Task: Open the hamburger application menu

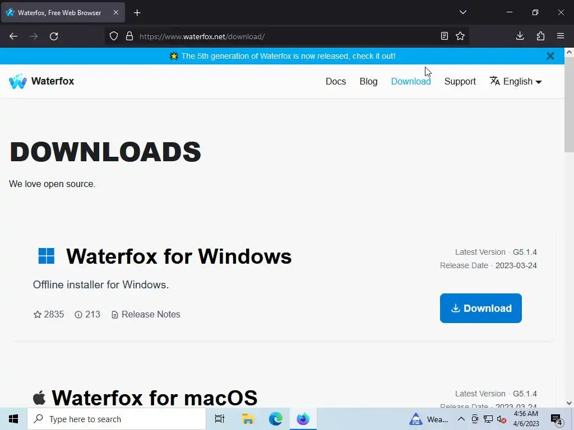Action: (561, 36)
